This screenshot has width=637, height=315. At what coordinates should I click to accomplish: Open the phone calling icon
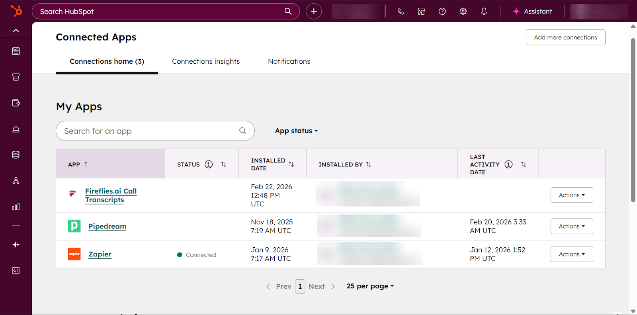tap(401, 11)
